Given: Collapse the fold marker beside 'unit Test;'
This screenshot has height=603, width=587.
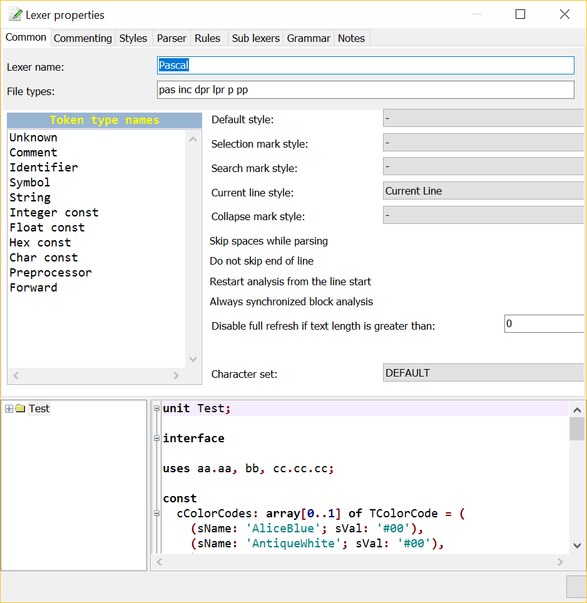Looking at the screenshot, I should pyautogui.click(x=156, y=408).
